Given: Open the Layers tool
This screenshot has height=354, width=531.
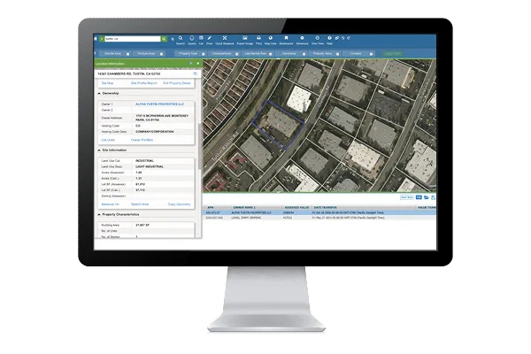Looking at the screenshot, I should tap(192, 41).
